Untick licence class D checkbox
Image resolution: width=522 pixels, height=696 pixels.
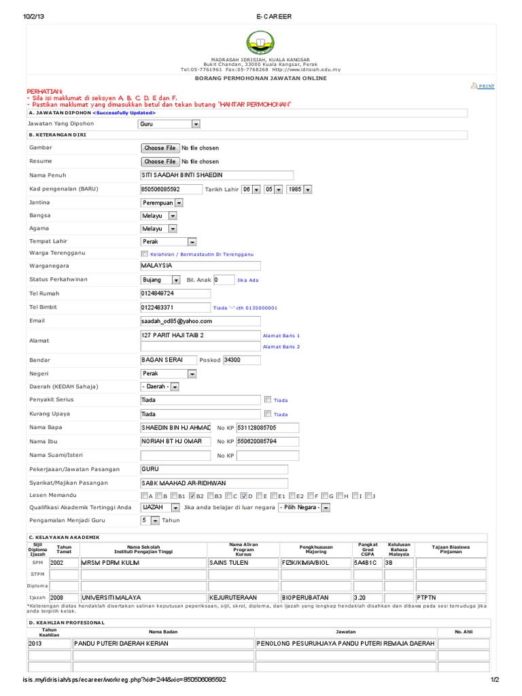244,495
